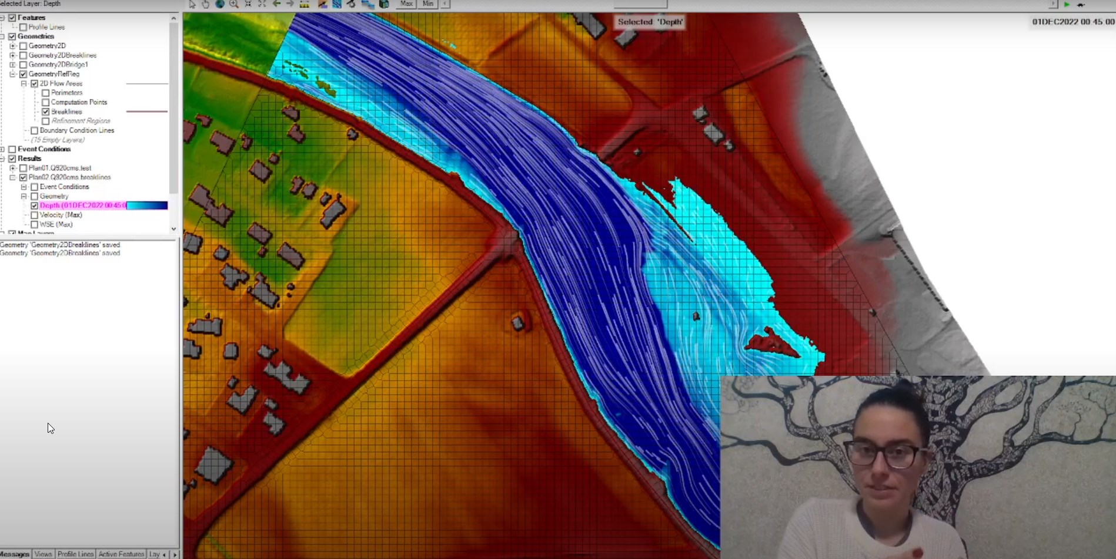Toggle the 2D Flow Areas checkbox
1116x559 pixels.
(34, 83)
